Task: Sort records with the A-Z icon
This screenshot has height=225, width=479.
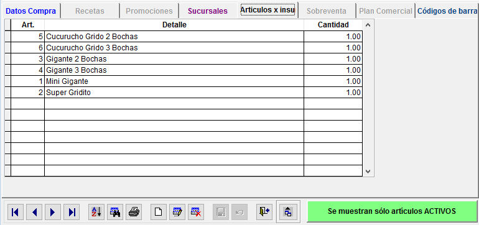Action: tap(96, 212)
